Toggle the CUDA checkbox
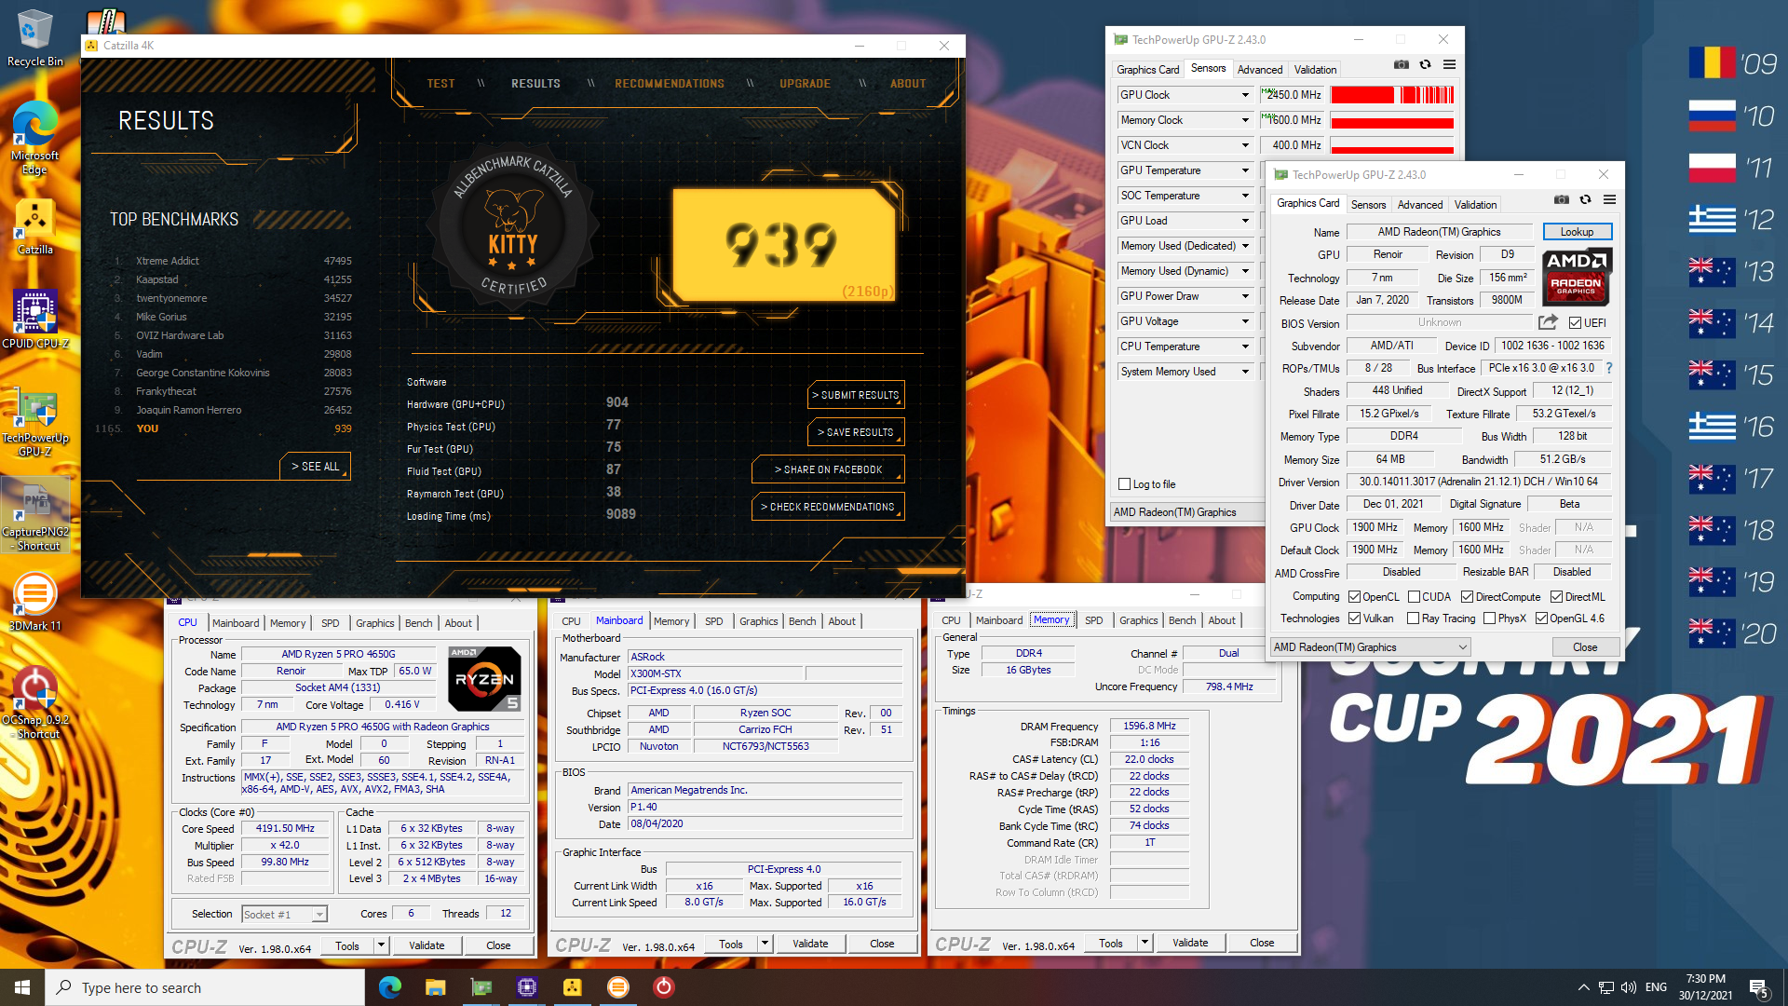The height and width of the screenshot is (1006, 1788). pyautogui.click(x=1414, y=597)
